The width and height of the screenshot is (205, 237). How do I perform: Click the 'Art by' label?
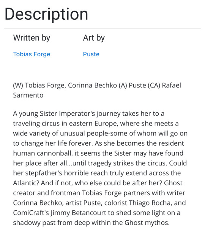click(94, 38)
